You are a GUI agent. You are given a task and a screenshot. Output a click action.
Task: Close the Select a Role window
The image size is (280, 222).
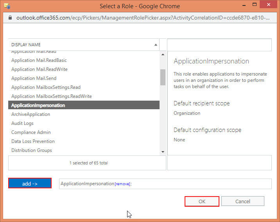pos(268,4)
